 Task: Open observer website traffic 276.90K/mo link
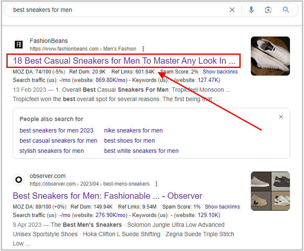pyautogui.click(x=111, y=215)
